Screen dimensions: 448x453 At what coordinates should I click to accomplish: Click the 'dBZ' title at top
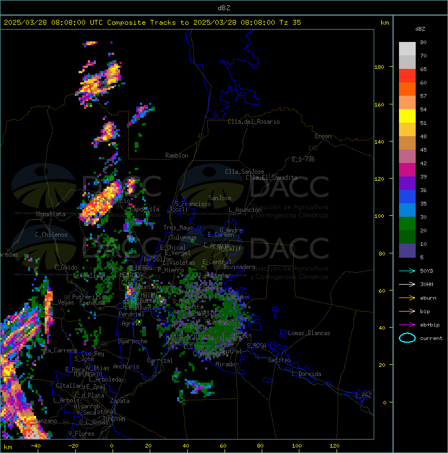tap(224, 8)
